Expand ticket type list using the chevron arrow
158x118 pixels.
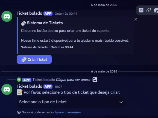point(121,102)
